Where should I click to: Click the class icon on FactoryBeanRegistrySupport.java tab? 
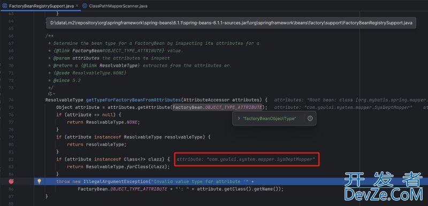[5, 6]
